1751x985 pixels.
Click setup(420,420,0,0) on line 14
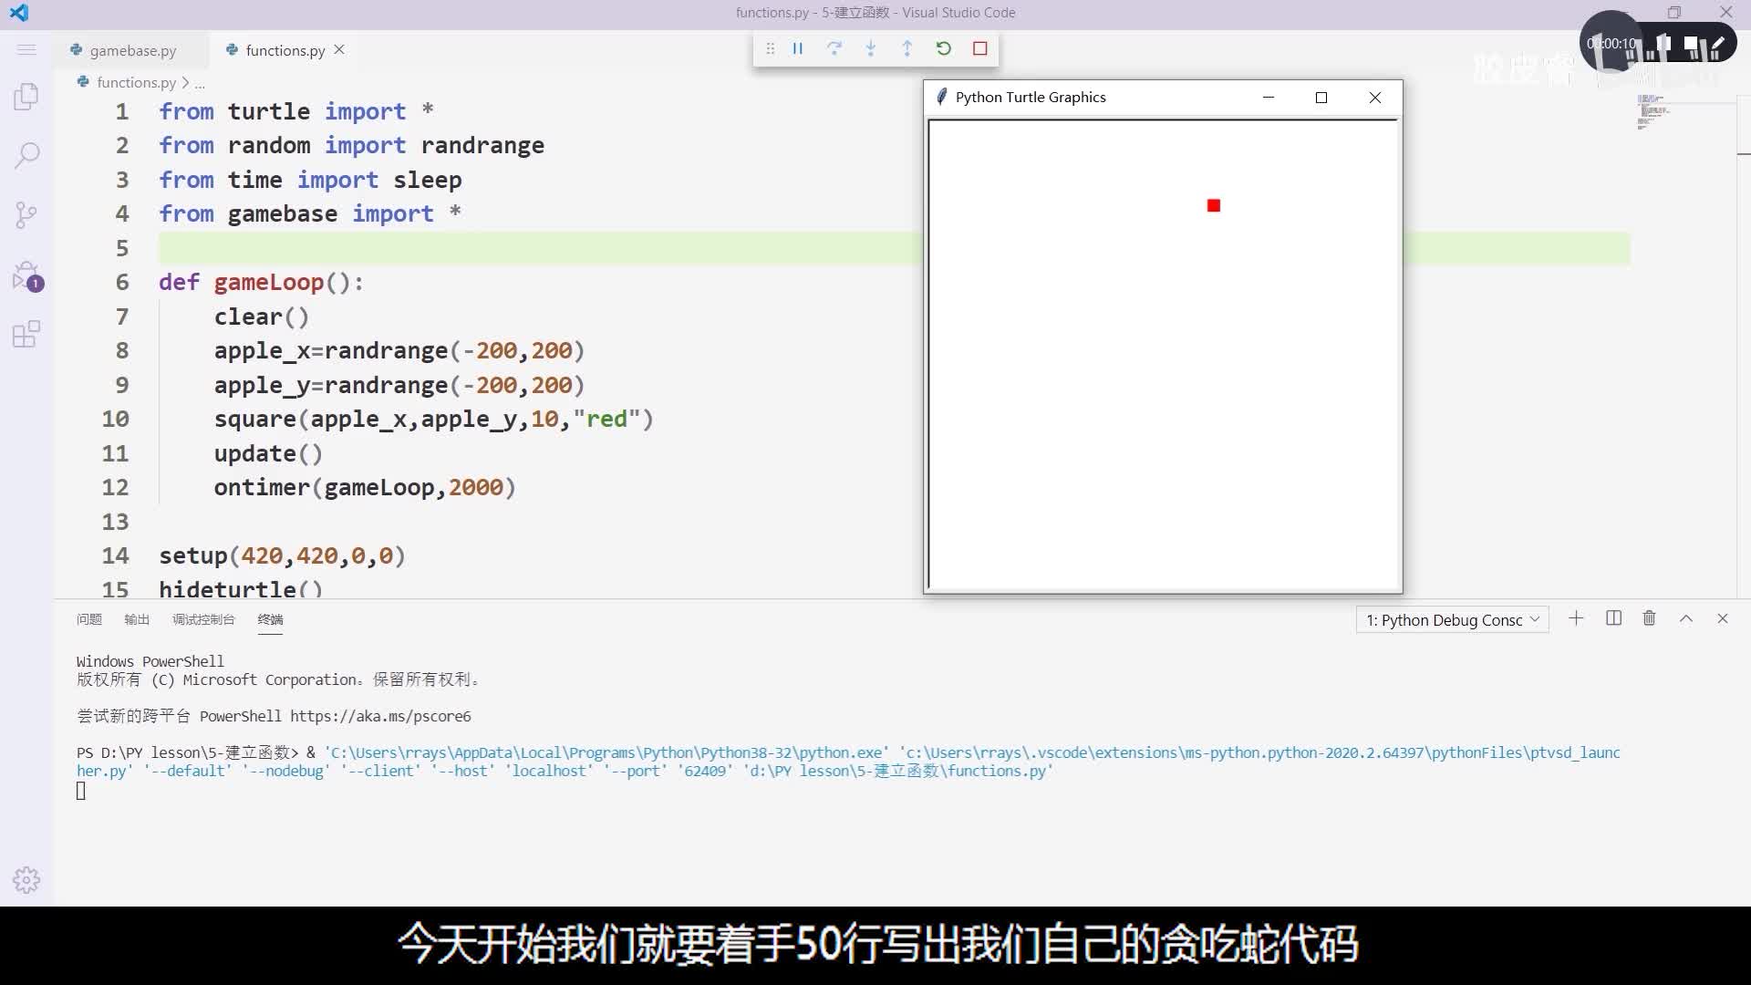[282, 556]
